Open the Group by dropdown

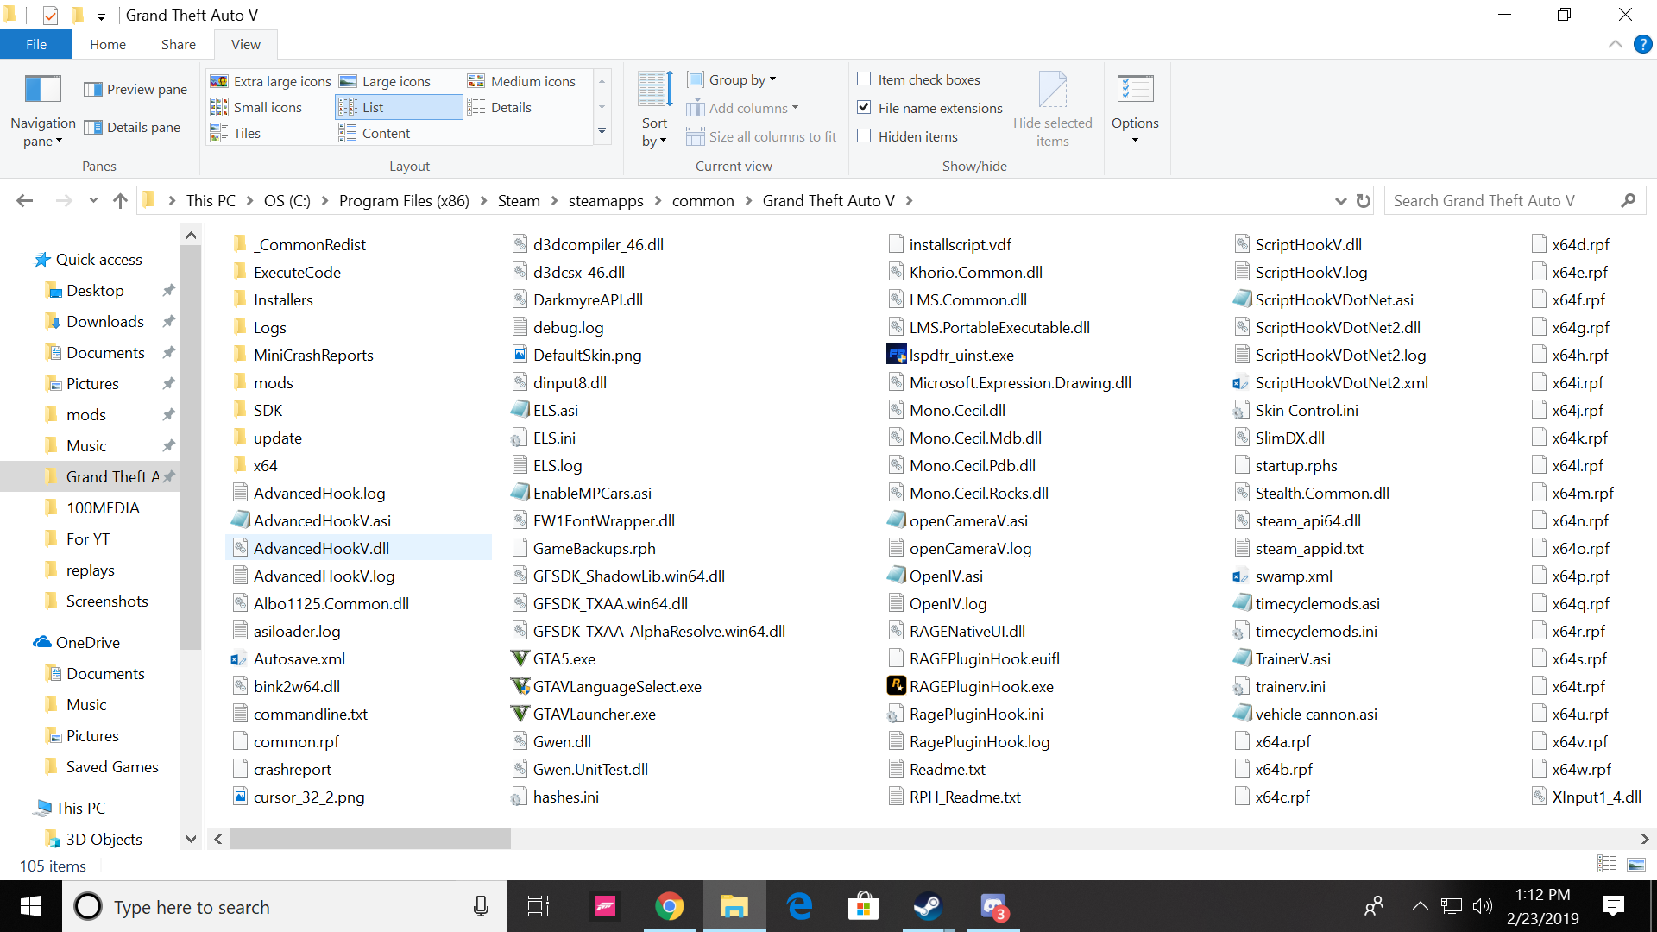732,79
